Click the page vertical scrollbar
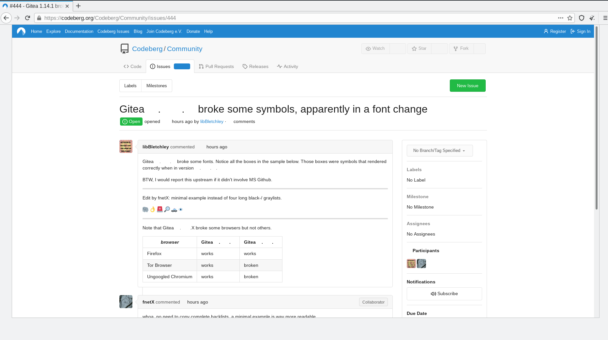The height and width of the screenshot is (340, 608). [x=597, y=117]
